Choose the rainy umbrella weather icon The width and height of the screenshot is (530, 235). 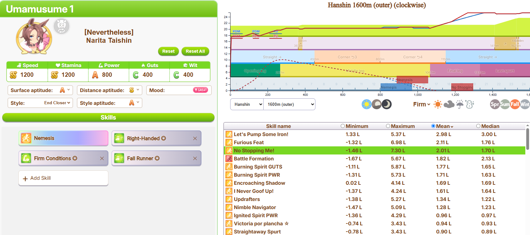pyautogui.click(x=460, y=104)
